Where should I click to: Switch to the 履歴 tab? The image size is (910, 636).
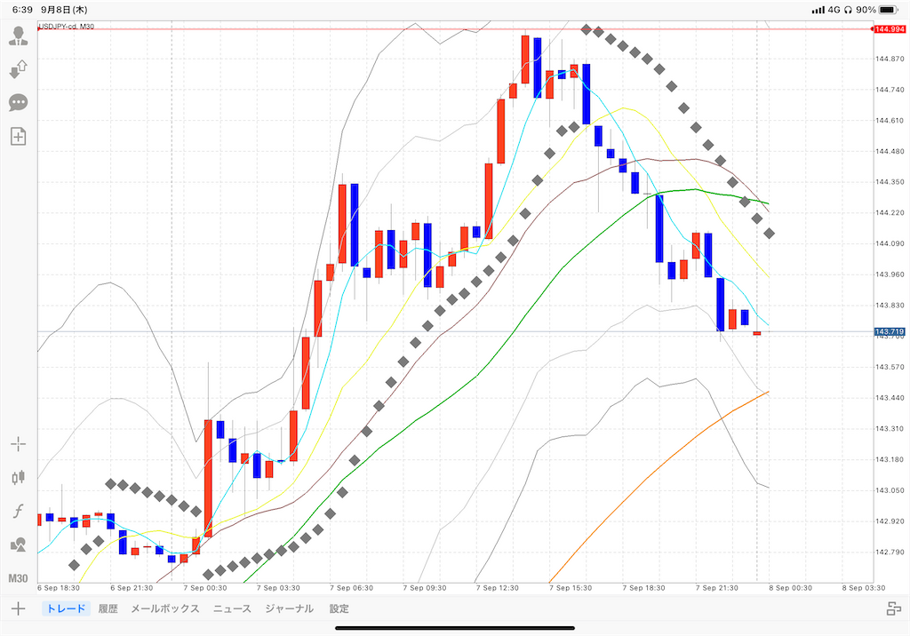pyautogui.click(x=108, y=608)
